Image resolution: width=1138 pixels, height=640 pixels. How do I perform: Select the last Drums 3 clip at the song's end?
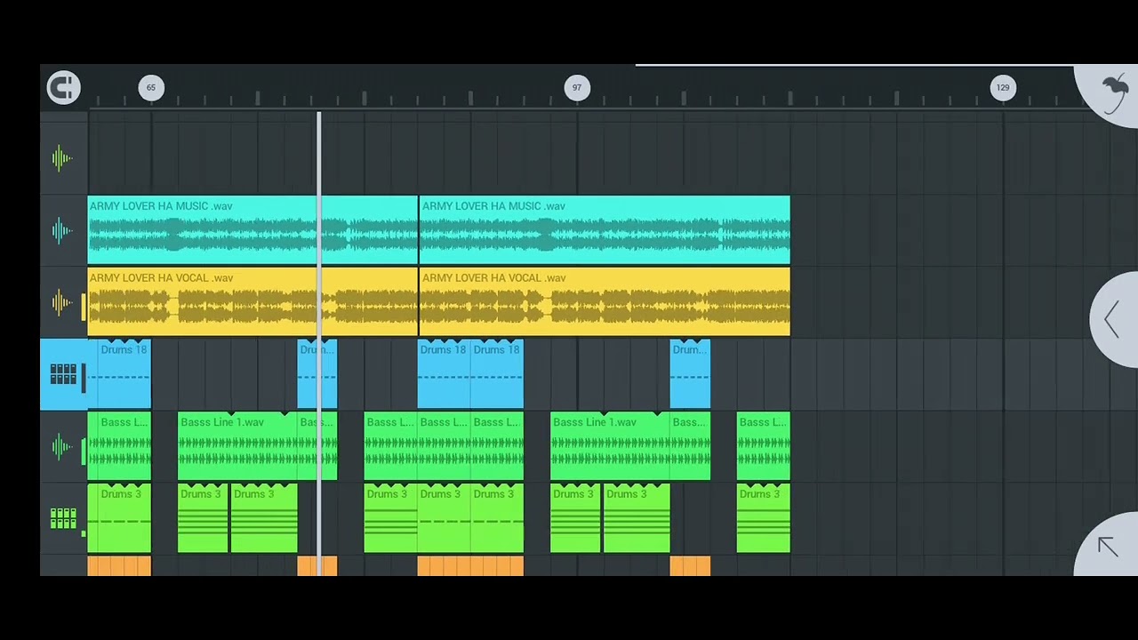pos(764,518)
